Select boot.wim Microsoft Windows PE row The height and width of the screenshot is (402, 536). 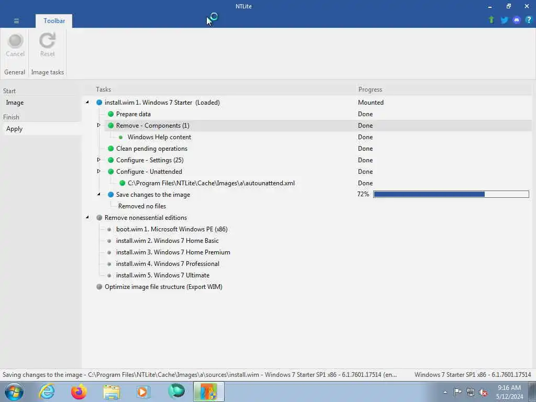(x=172, y=229)
